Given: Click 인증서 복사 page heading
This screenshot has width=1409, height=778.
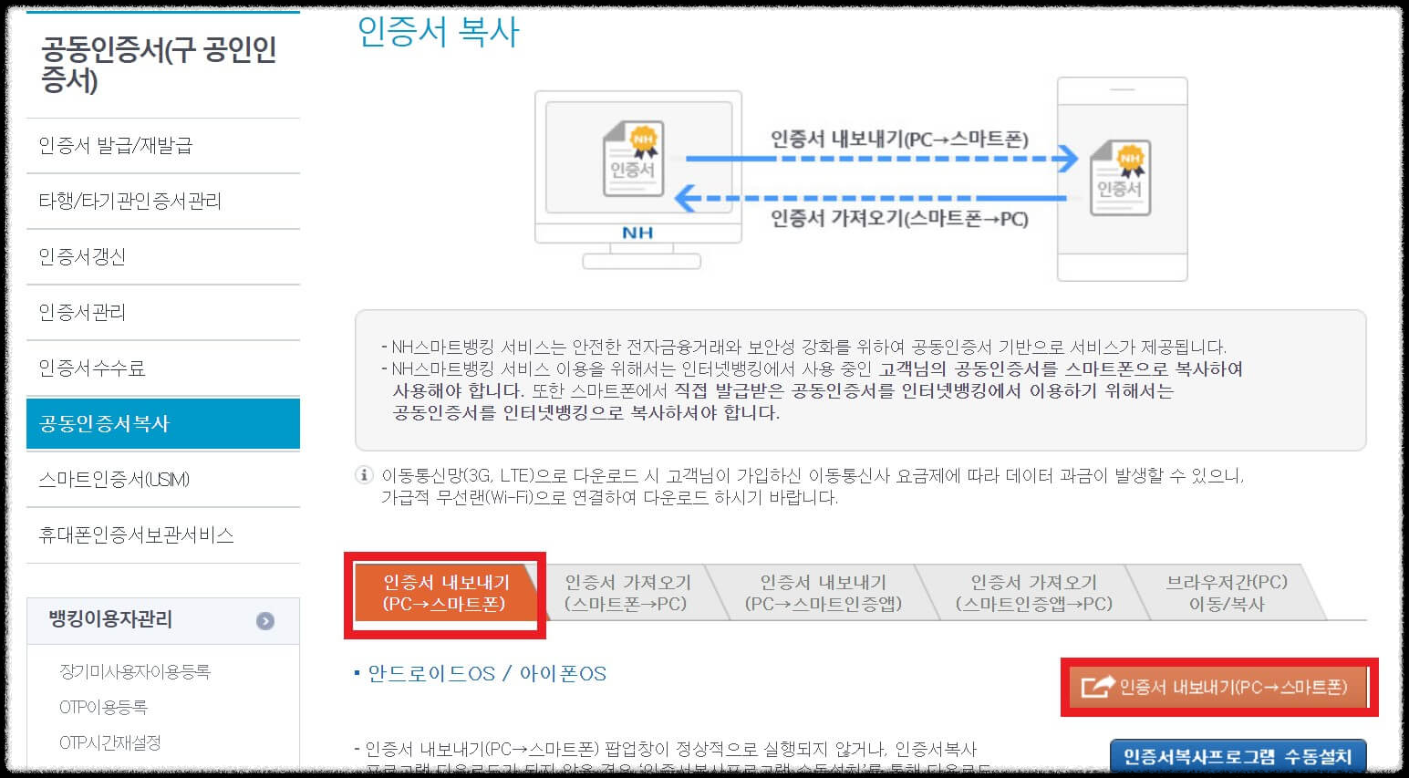Looking at the screenshot, I should [438, 32].
